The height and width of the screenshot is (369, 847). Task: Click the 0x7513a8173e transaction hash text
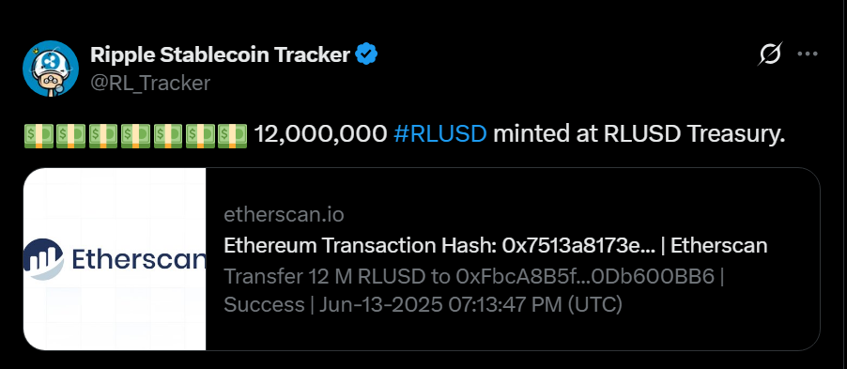(x=578, y=246)
